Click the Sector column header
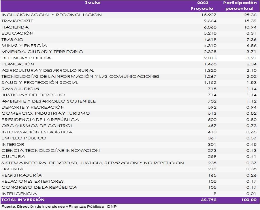The width and height of the screenshot is (260, 210). [x=93, y=3]
